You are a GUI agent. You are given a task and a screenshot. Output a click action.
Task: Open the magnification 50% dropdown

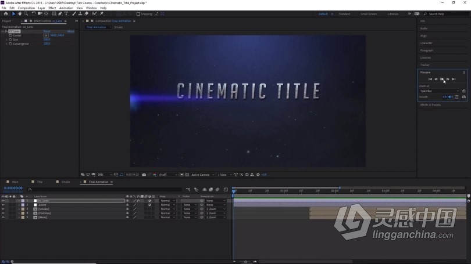coord(105,175)
